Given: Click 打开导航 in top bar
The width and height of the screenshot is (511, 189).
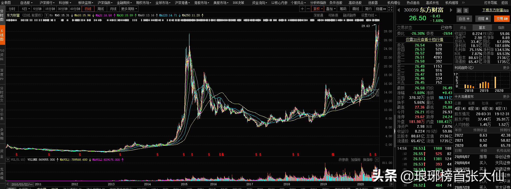Looking at the screenshot, I should pyautogui.click(x=491, y=3).
